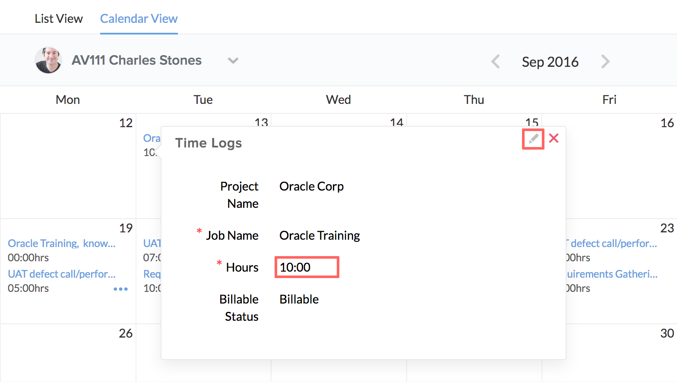
Task: Open UAT defect call entry on Monday 19th
Action: click(62, 274)
